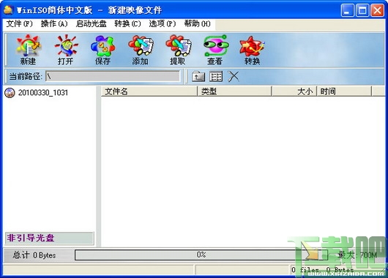Save the image using the 保存 icon

[103, 50]
